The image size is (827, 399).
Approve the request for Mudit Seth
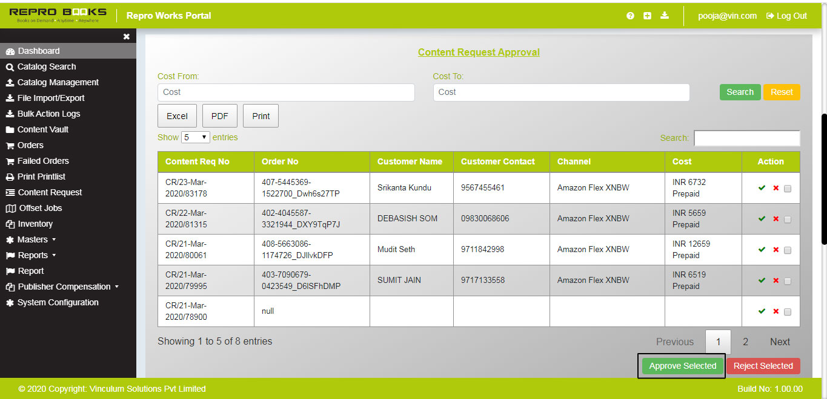click(762, 250)
